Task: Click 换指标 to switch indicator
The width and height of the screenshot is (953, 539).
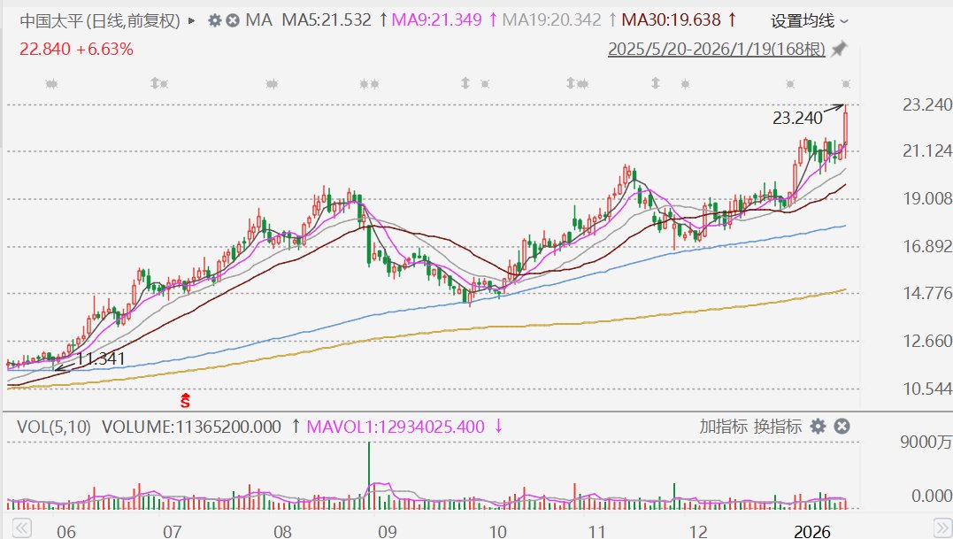Action: coord(778,427)
